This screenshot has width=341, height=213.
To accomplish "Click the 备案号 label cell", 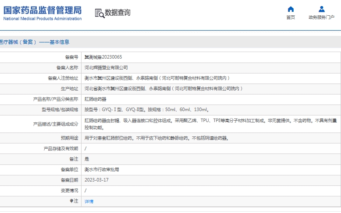I will [x=40, y=57].
